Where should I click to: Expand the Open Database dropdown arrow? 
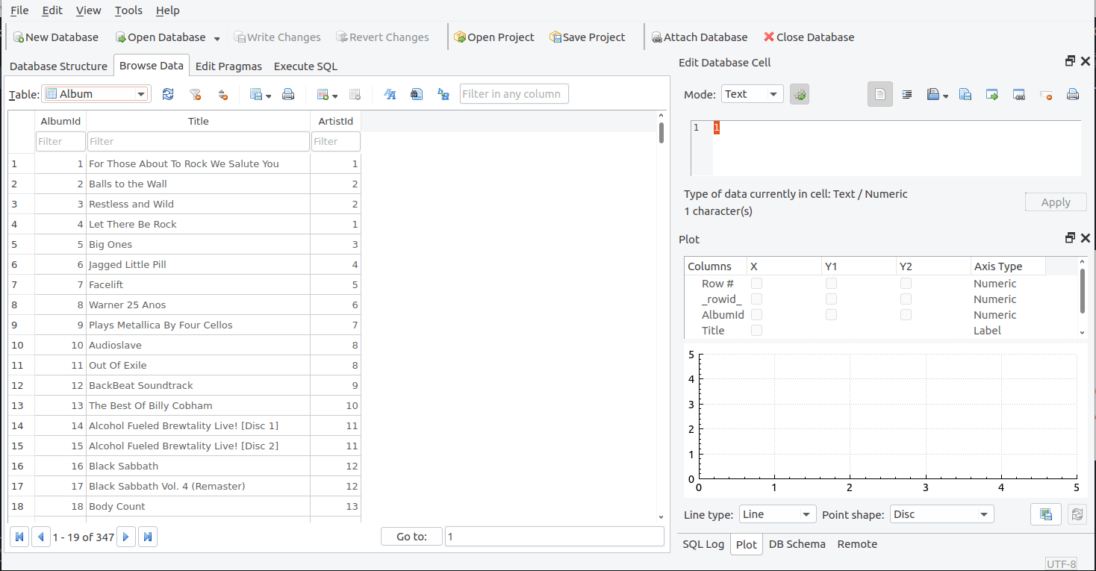(x=217, y=38)
